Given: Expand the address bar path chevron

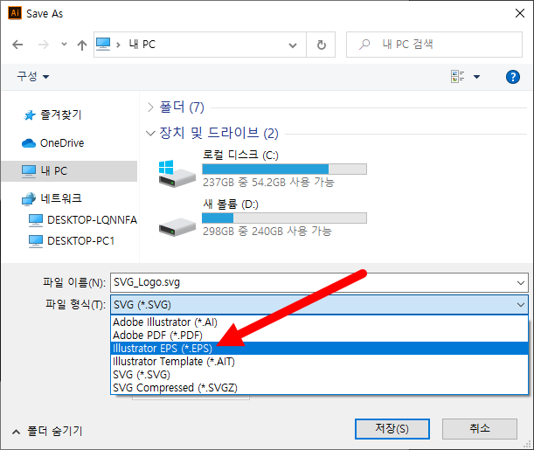Looking at the screenshot, I should click(118, 45).
